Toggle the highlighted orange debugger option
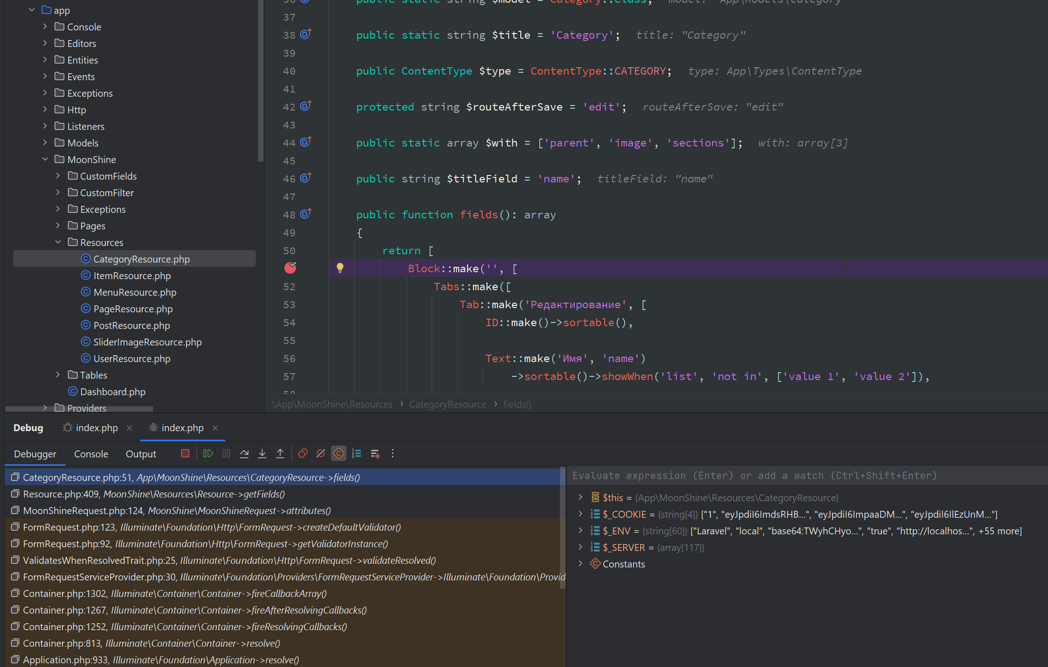 339,454
